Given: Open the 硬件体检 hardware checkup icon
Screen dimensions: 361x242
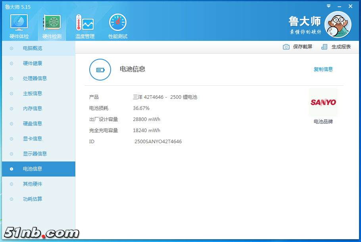Looking at the screenshot, I should (19, 23).
